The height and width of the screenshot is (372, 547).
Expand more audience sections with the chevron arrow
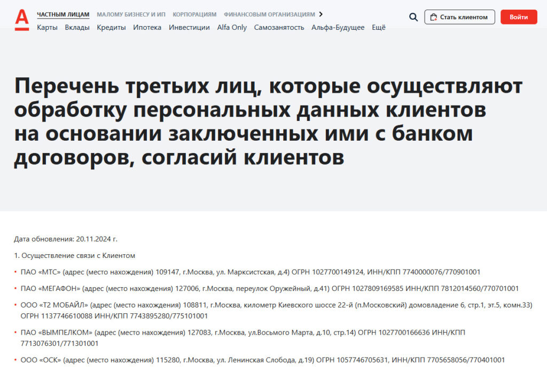(x=321, y=14)
